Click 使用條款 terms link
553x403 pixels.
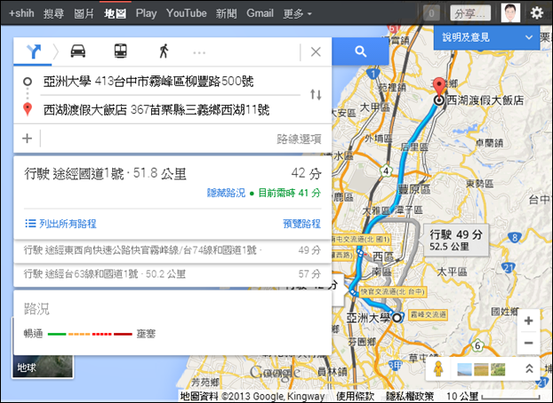pyautogui.click(x=355, y=396)
